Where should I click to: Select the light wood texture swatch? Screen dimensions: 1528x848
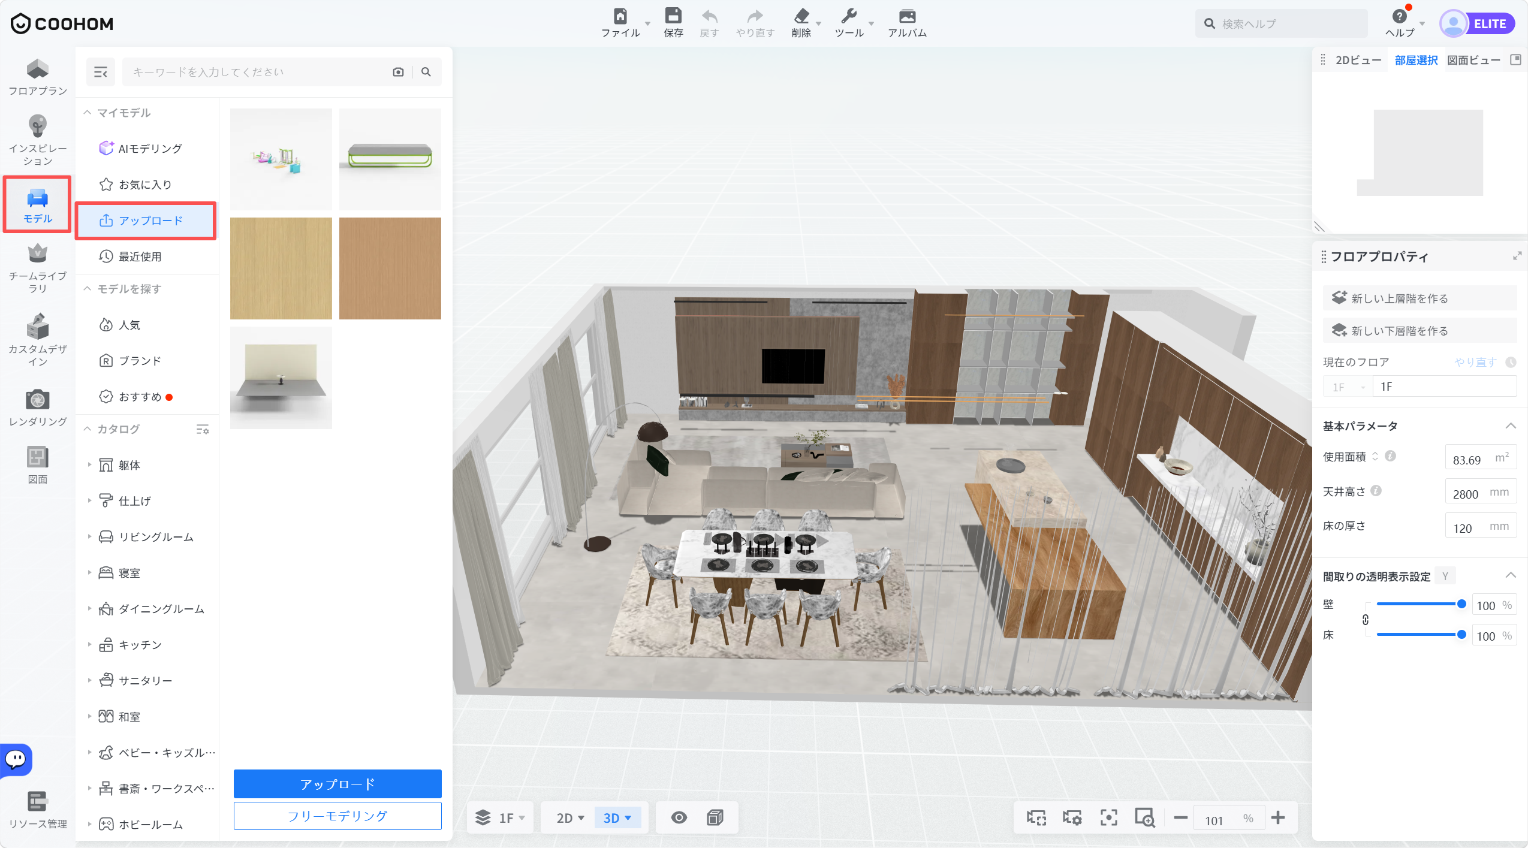[x=281, y=268]
